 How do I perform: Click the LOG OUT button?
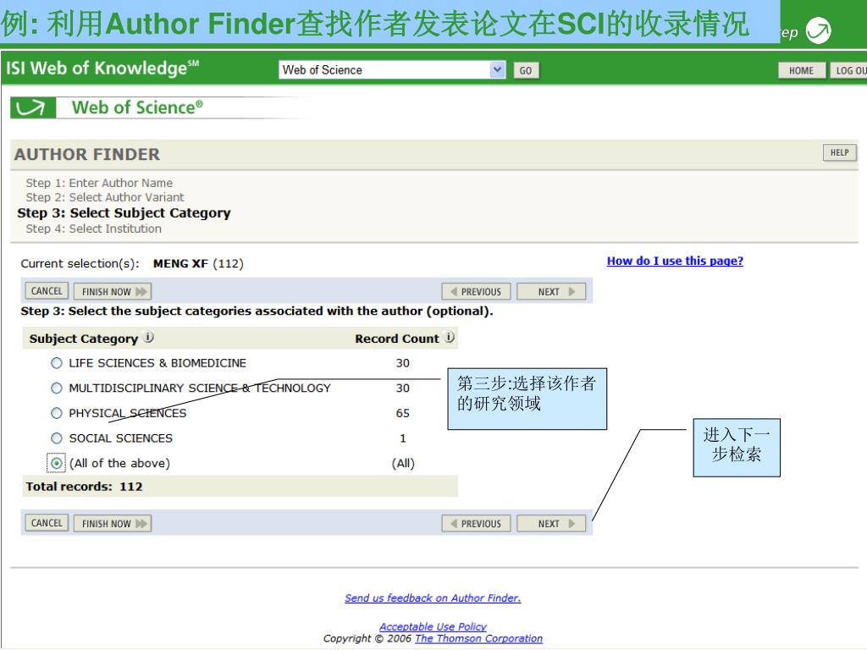pos(849,70)
